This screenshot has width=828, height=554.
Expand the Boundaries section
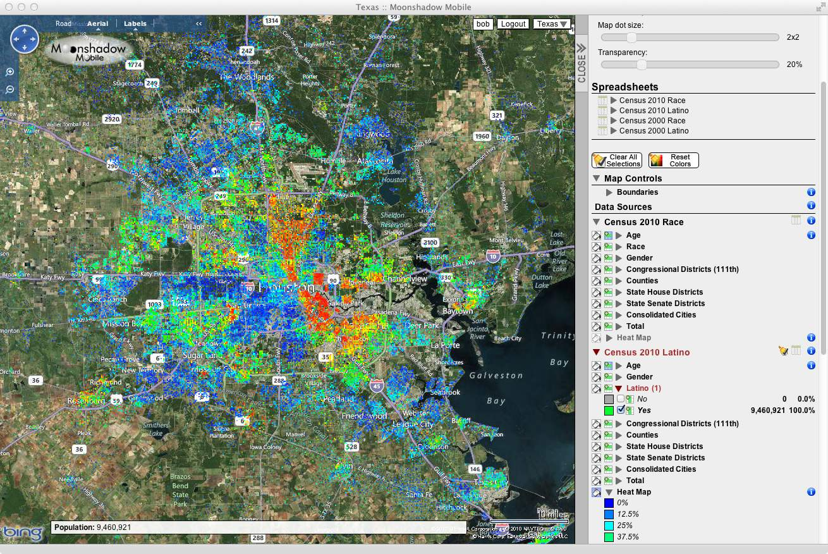click(x=609, y=192)
